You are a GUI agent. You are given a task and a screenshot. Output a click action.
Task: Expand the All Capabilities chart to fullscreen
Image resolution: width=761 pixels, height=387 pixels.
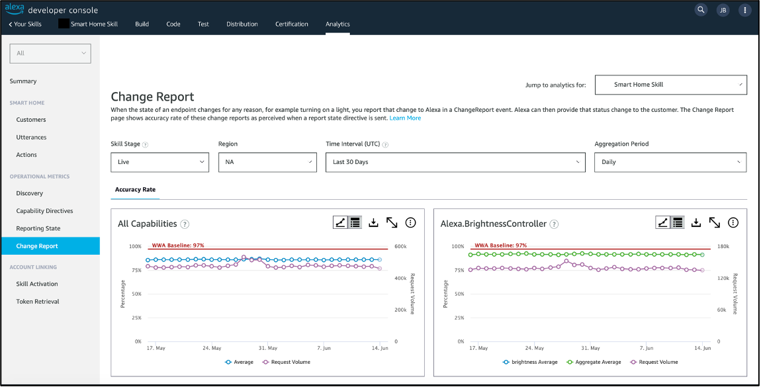[392, 222]
